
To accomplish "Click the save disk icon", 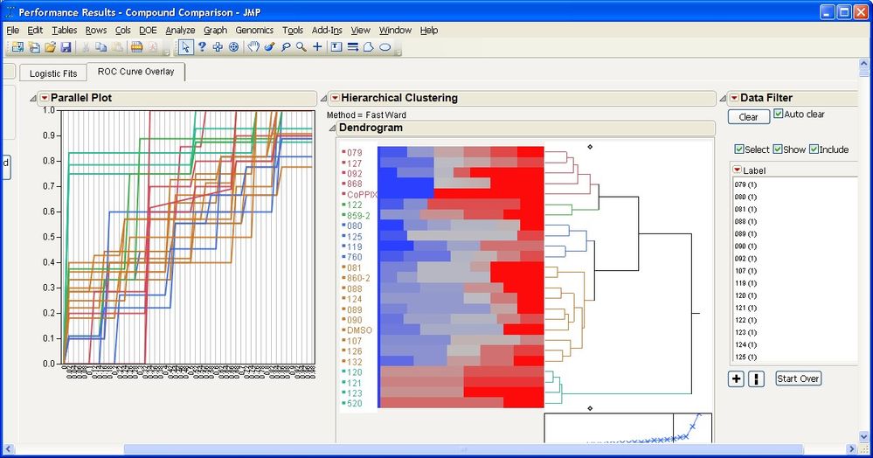I will pos(66,47).
